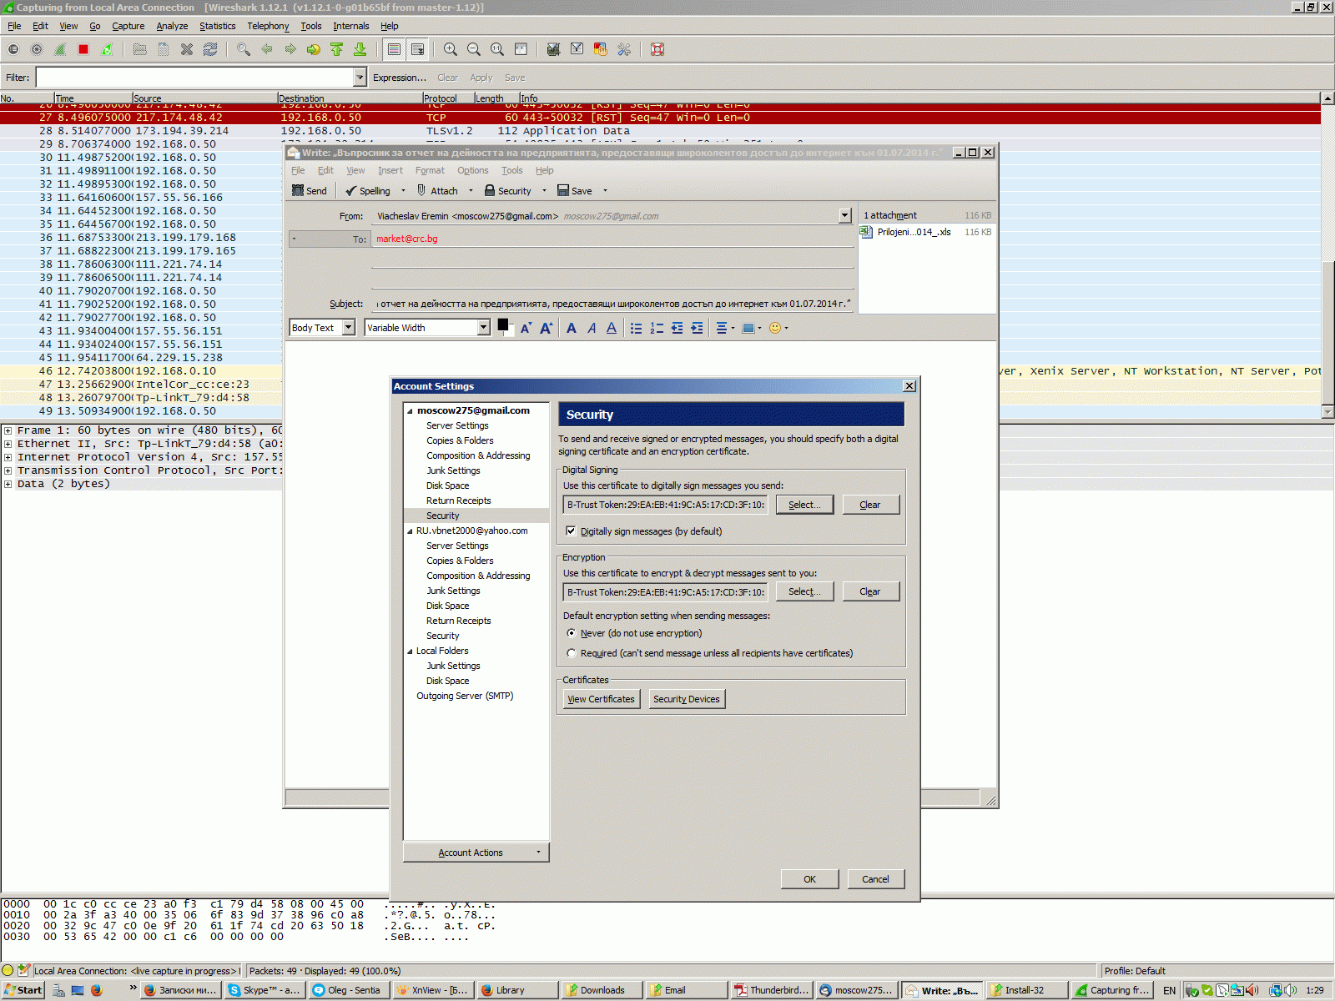This screenshot has height=1001, width=1335.
Task: Open the Wireshark filter history dropdown
Action: pos(360,78)
